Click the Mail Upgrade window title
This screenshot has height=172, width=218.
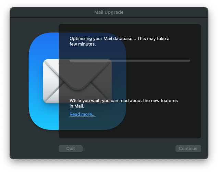coord(109,12)
